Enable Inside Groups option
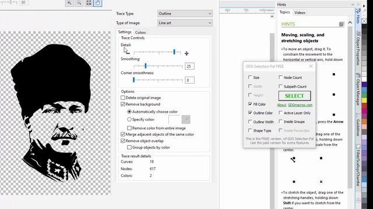The image size is (373, 209). point(280,121)
